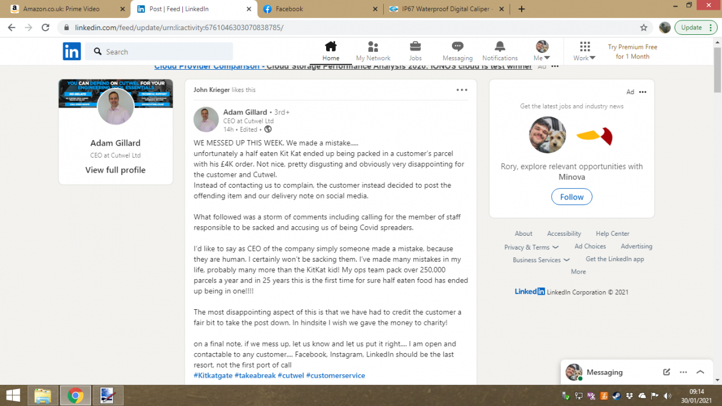Open Chrome from the taskbar
This screenshot has width=722, height=406.
tap(75, 395)
